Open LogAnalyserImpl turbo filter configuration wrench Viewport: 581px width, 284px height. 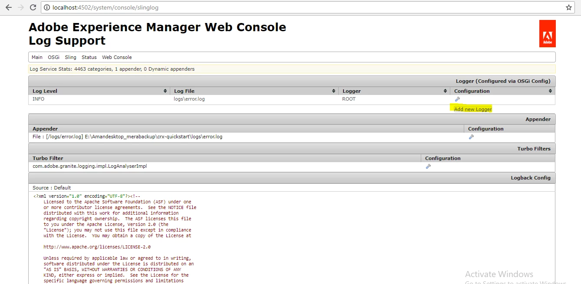(x=428, y=166)
